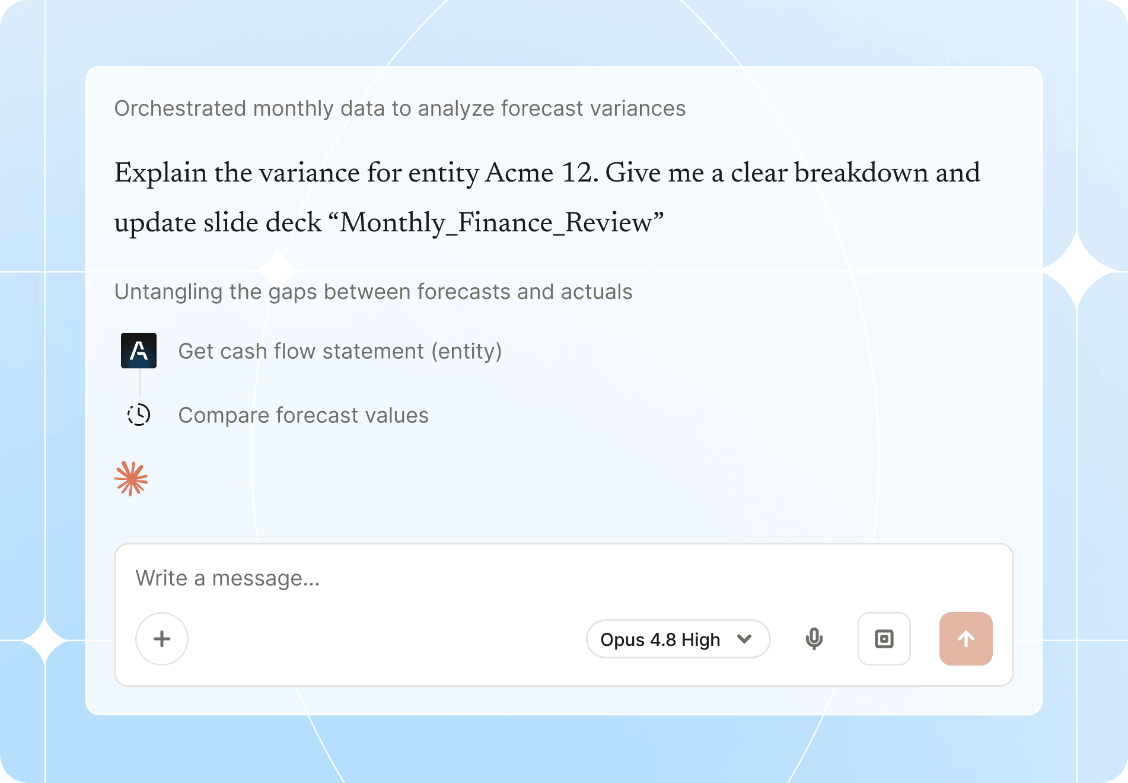
Task: Click the dark A connector logo icon
Action: [x=139, y=351]
